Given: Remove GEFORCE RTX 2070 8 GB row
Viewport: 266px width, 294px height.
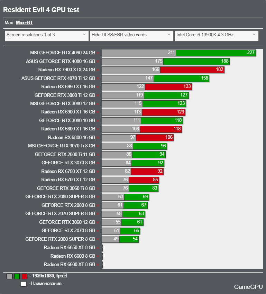Looking at the screenshot, I should coord(98,231).
